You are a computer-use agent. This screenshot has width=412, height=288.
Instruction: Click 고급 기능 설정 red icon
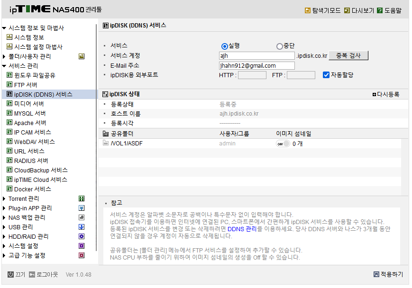pos(82,255)
